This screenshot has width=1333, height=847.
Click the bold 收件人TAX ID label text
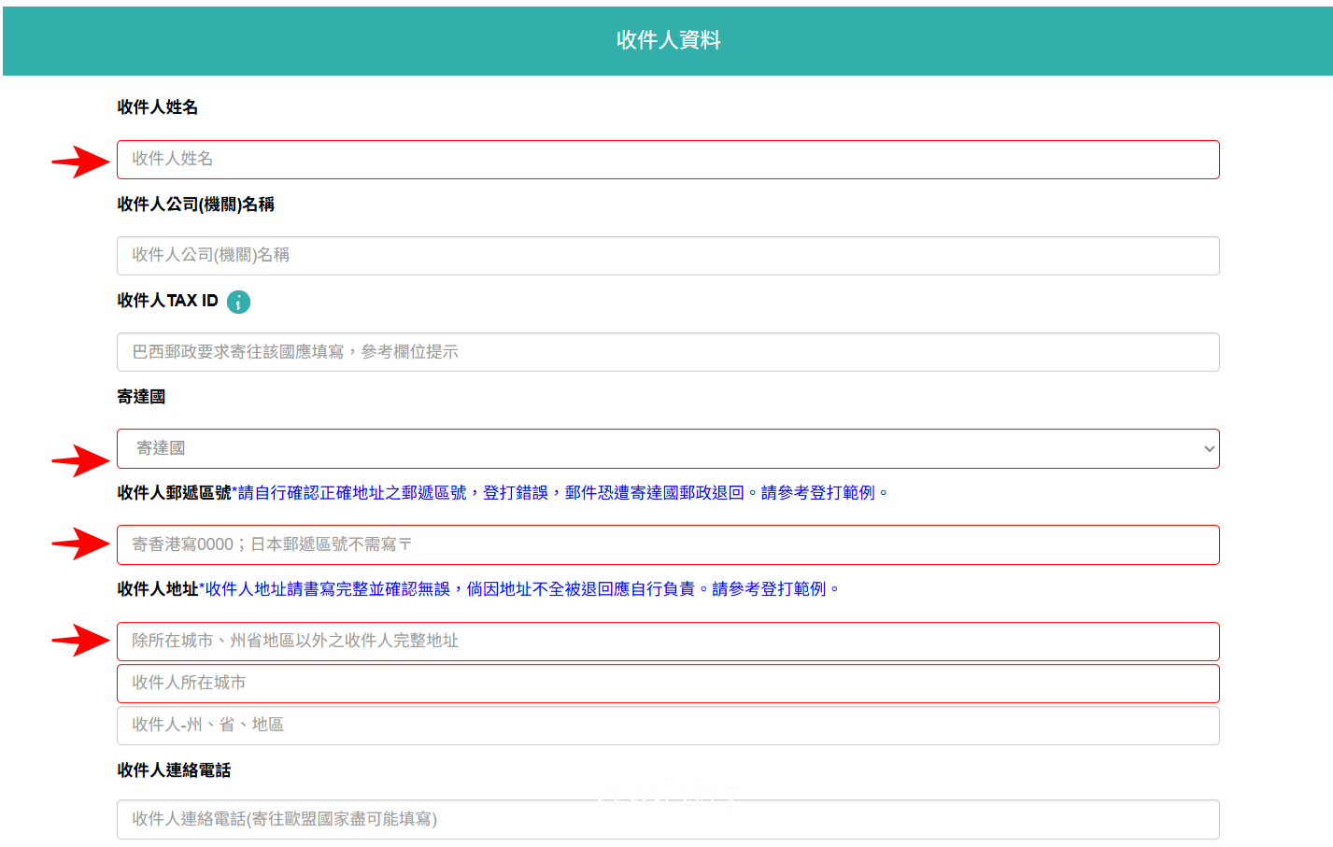167,301
